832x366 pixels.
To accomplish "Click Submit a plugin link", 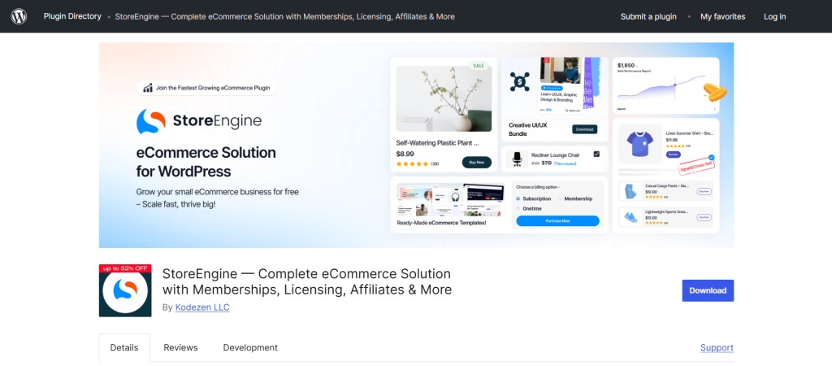I will [648, 16].
